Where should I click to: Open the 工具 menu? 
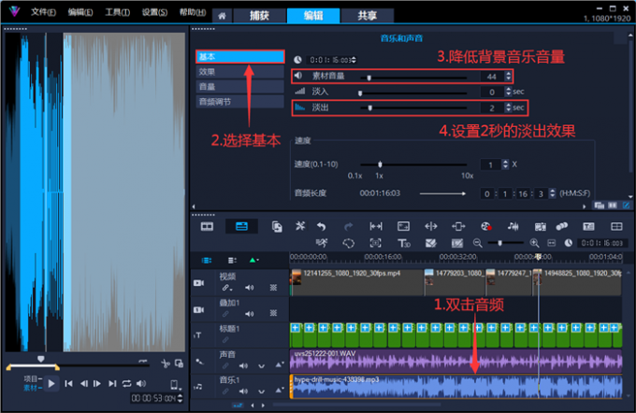(117, 12)
